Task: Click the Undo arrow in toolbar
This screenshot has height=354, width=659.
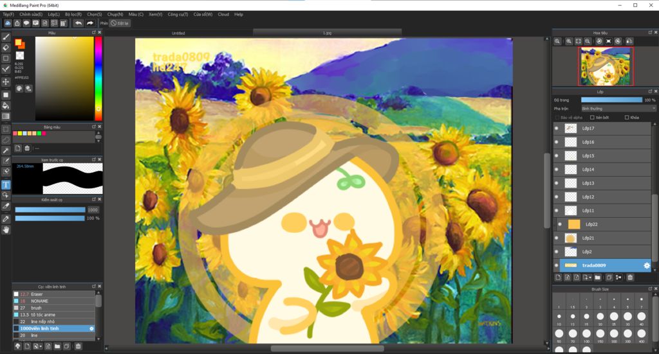Action: [78, 23]
